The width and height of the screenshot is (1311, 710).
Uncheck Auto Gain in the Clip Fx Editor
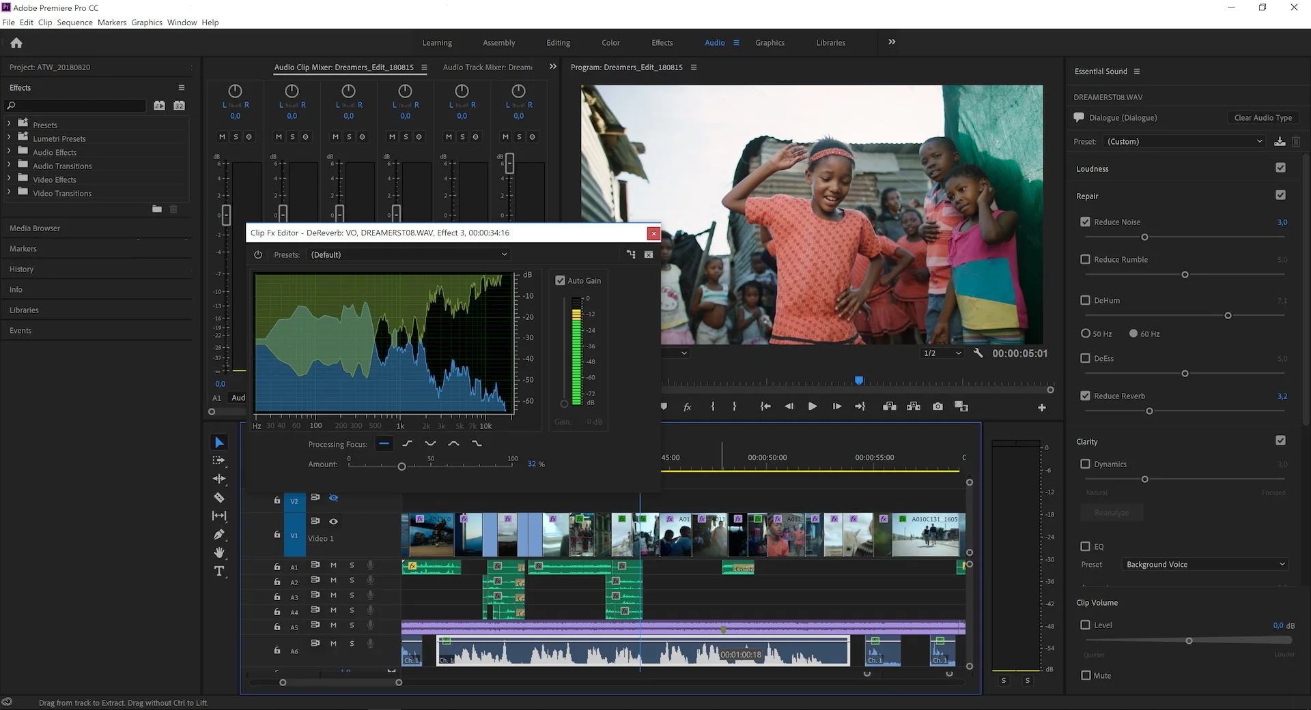coord(560,280)
